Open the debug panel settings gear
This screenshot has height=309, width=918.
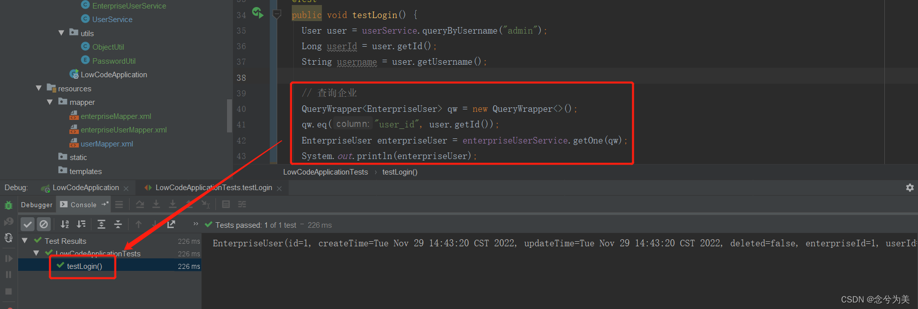point(909,188)
